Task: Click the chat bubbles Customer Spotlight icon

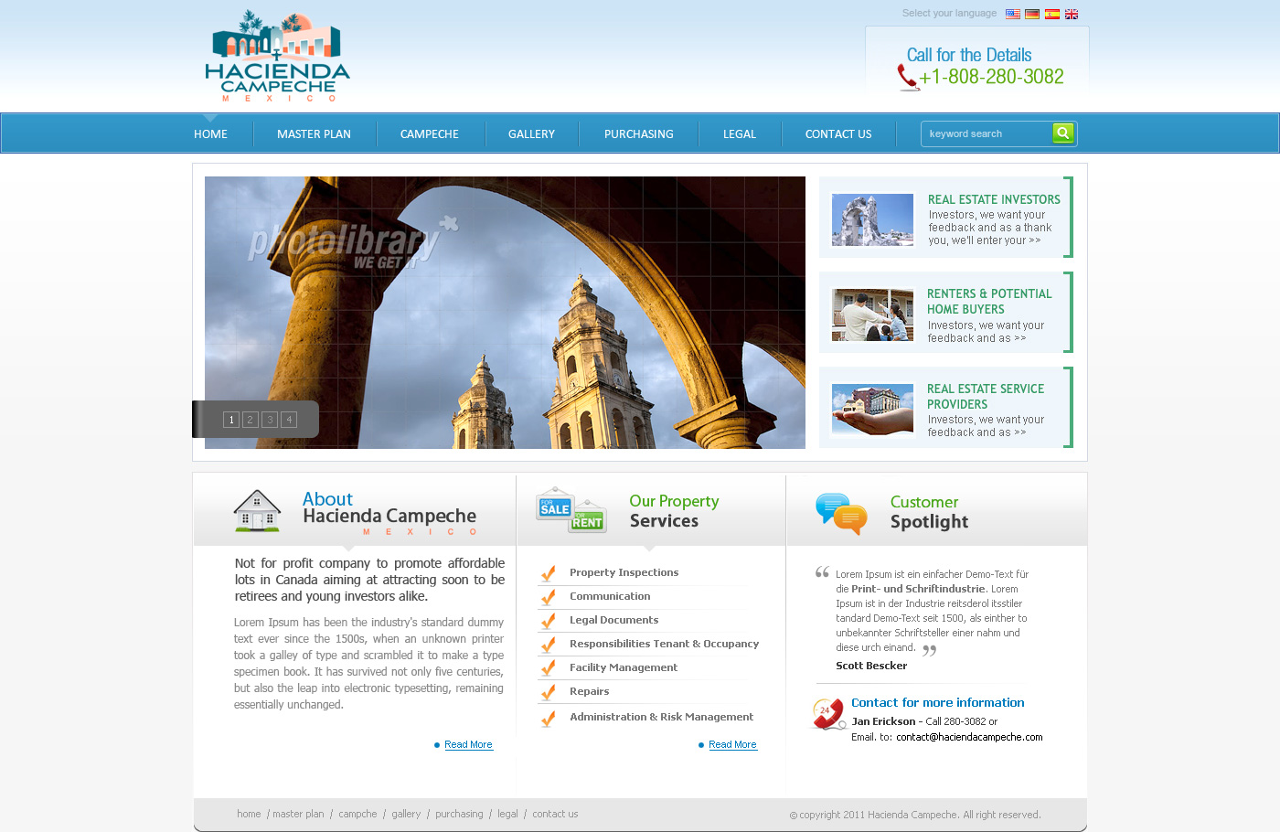Action: click(840, 513)
